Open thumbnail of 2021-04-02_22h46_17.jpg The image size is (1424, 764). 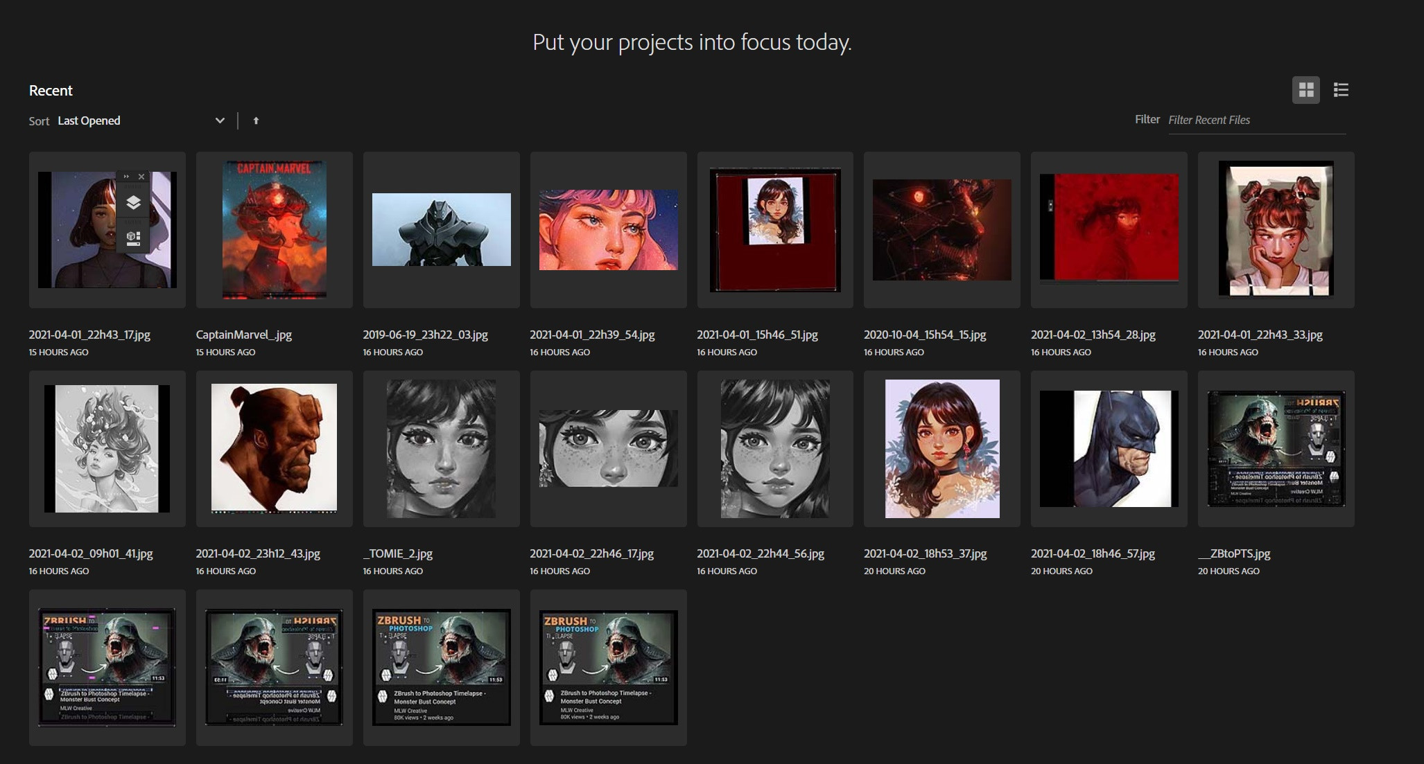(x=609, y=449)
